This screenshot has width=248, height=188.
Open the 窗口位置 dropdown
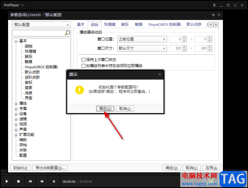click(x=142, y=39)
